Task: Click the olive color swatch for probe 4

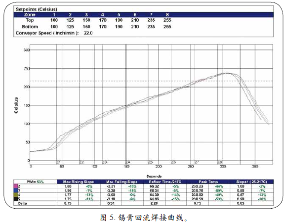Action: point(16,194)
